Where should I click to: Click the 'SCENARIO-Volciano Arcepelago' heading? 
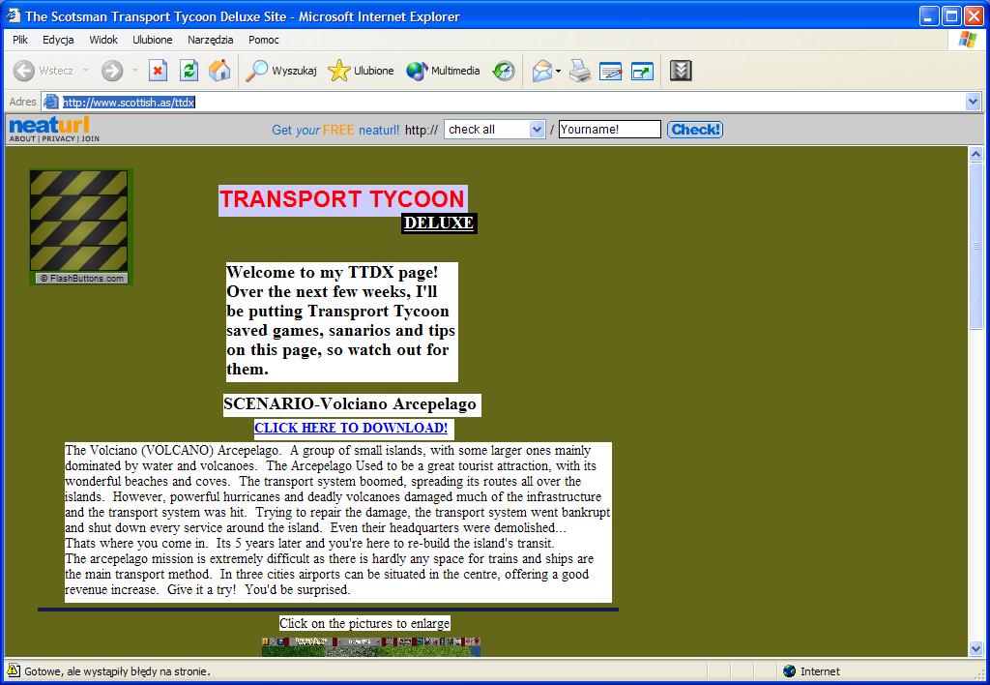pyautogui.click(x=350, y=404)
